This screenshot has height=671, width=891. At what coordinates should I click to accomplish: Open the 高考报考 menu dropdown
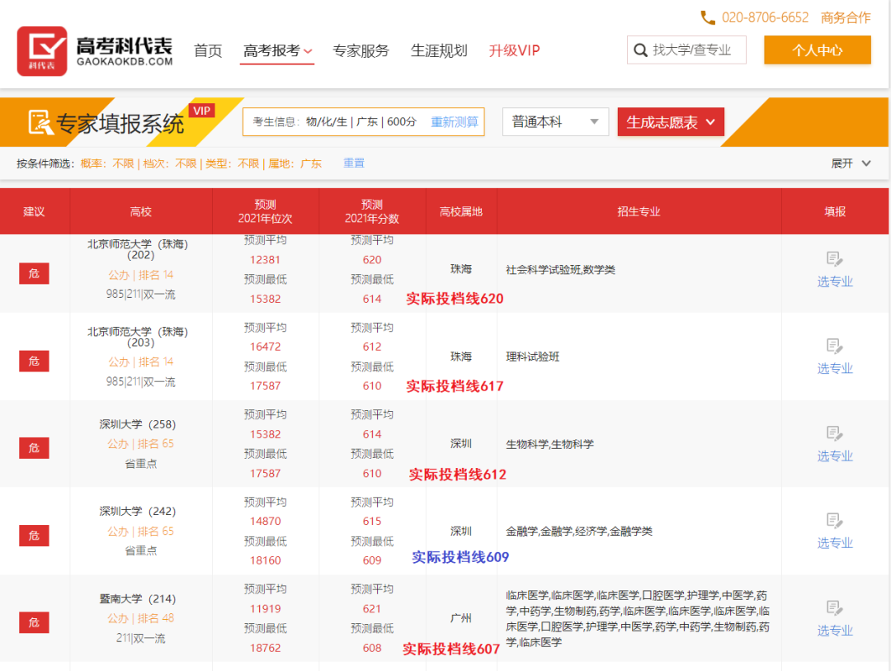pyautogui.click(x=277, y=50)
